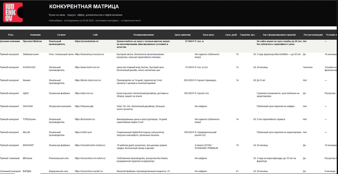Open the https://lovekuhnya-novosib.ru/ link
The height and width of the screenshot is (174, 338).
coord(89,54)
